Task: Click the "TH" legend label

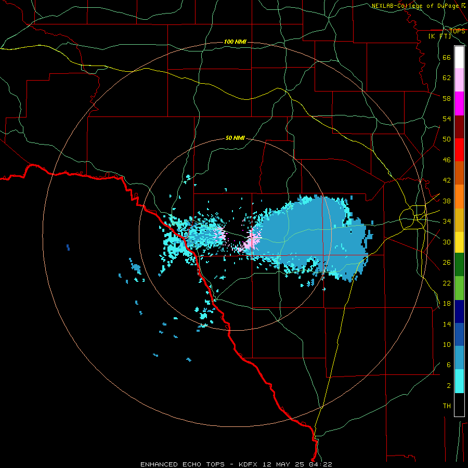Action: tap(447, 406)
